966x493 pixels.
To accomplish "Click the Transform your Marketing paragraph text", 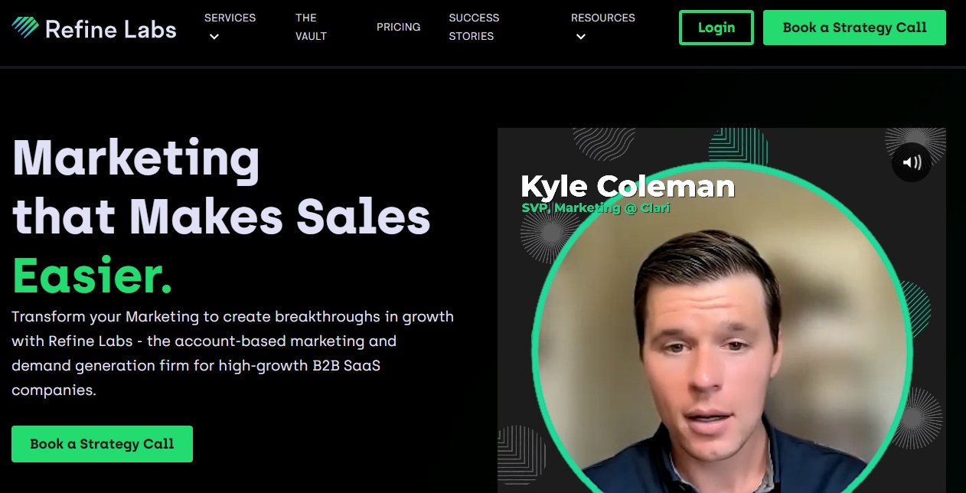I will 233,353.
